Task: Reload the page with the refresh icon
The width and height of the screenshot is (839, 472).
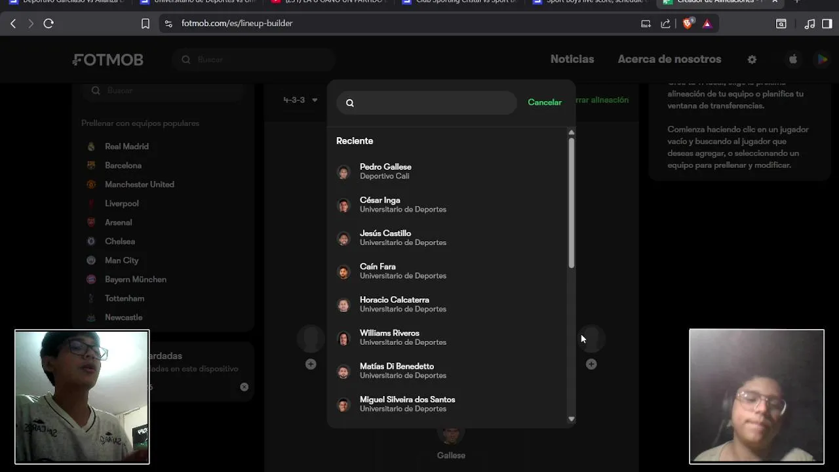Action: (49, 24)
